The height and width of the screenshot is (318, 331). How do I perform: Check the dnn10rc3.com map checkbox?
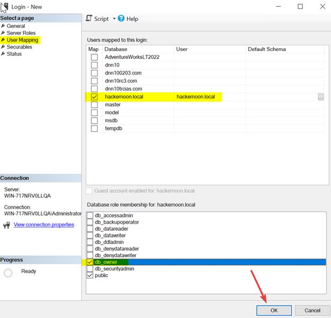click(94, 81)
